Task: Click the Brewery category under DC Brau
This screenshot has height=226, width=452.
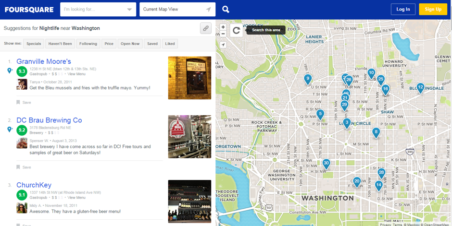Action: tap(37, 133)
